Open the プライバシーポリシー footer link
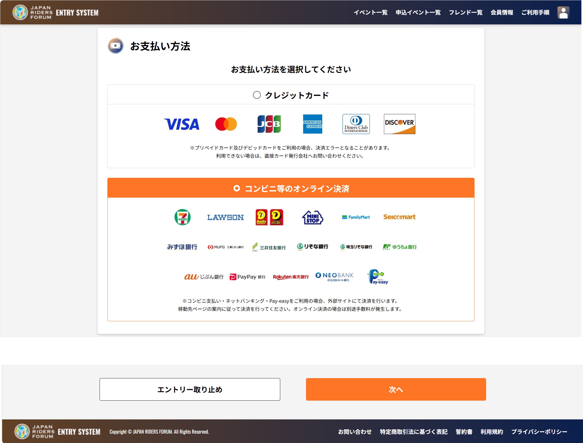583x443 pixels. click(x=539, y=432)
